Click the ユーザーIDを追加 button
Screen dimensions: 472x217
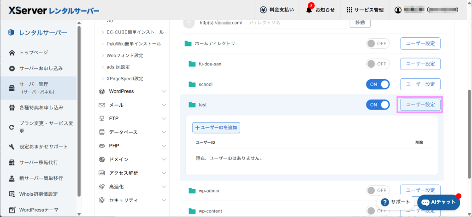216,128
